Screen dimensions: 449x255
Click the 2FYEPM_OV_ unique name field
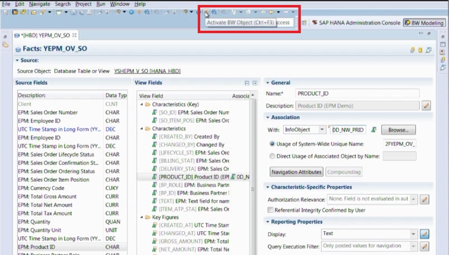[x=399, y=144]
